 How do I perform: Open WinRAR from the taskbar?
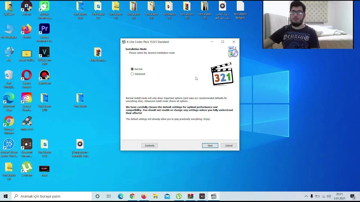pos(190,196)
